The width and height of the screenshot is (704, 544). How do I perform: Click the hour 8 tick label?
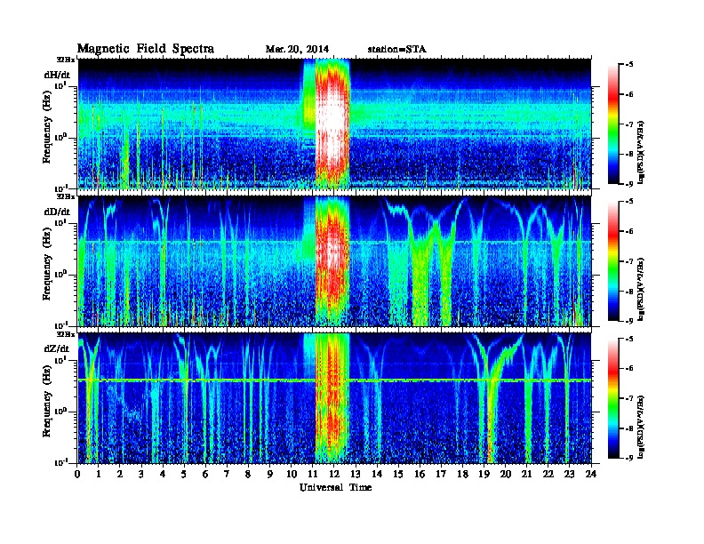(x=248, y=475)
